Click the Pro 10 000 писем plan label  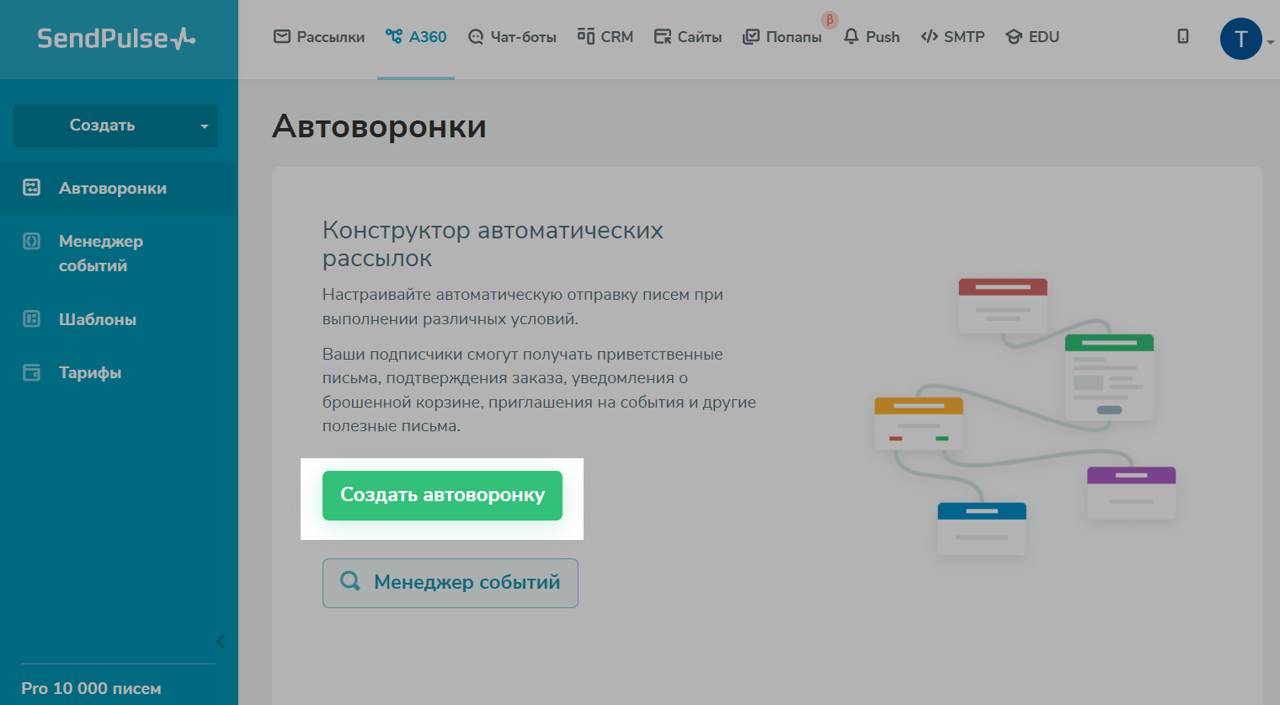[91, 688]
